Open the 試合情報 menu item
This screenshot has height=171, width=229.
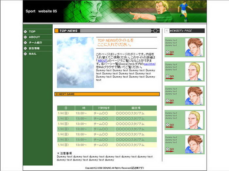tap(34, 48)
